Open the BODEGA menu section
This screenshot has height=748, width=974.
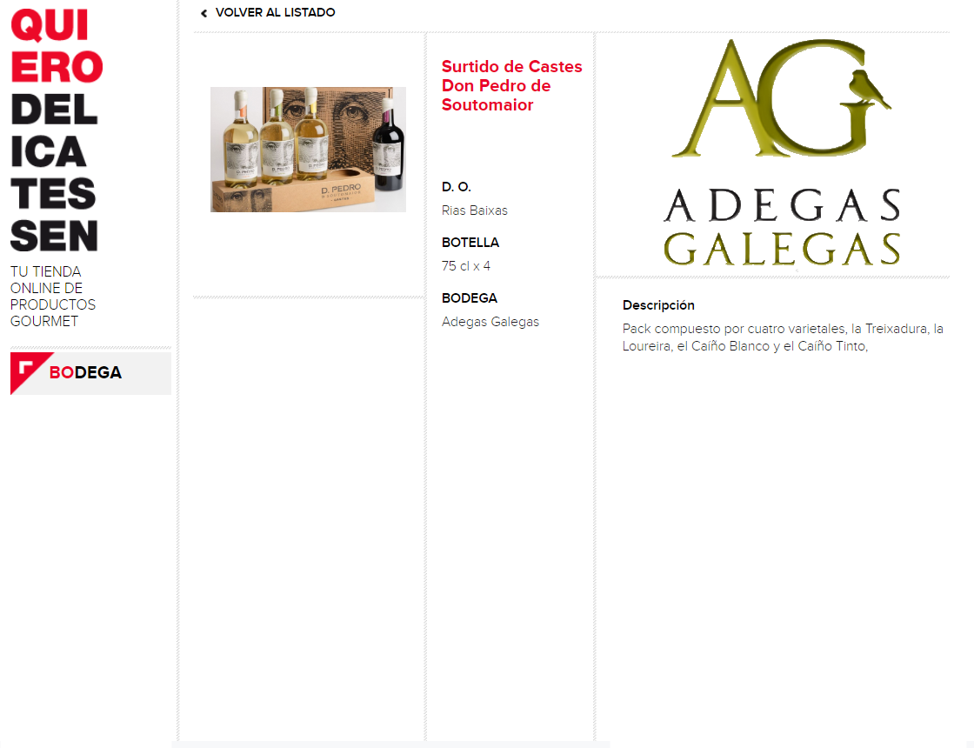(90, 373)
